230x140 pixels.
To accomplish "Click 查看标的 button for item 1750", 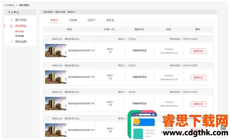I will click(x=198, y=51).
